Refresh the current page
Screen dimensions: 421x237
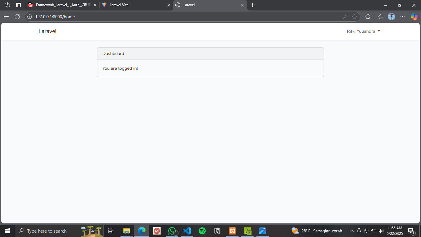click(17, 17)
